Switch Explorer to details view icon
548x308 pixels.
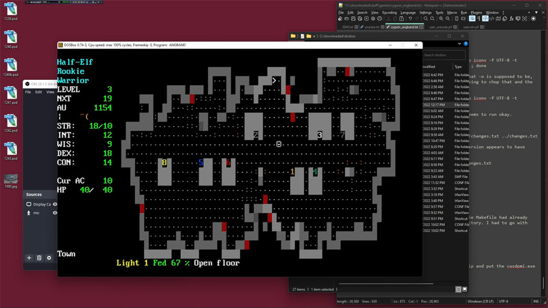pos(458,289)
